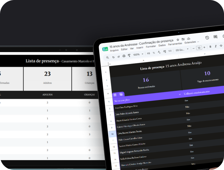Viewport: 224px width, 170px height.
Task: Click the font size field showing 10
Action: pos(199,48)
